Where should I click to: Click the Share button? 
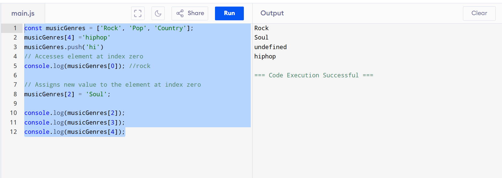pyautogui.click(x=190, y=13)
